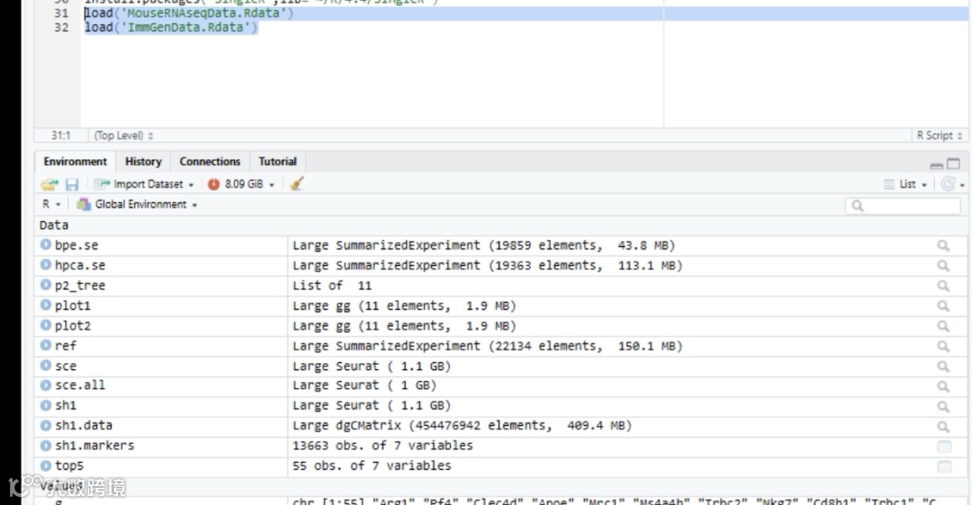This screenshot has width=972, height=505.
Task: Refresh the environment pane
Action: coord(948,184)
